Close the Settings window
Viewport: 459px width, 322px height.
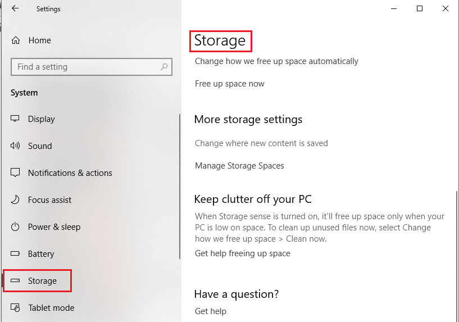point(446,8)
